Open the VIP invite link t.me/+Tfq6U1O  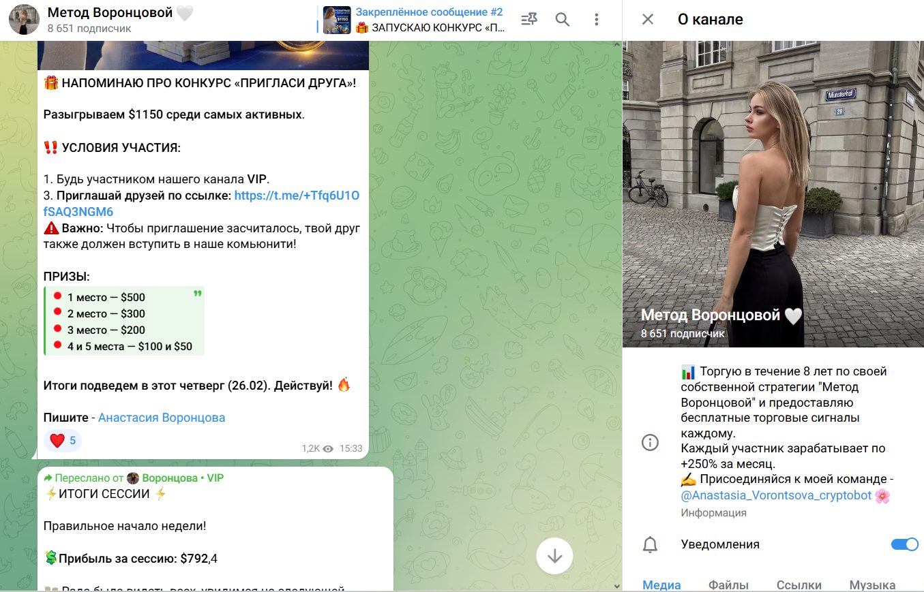[x=201, y=204]
